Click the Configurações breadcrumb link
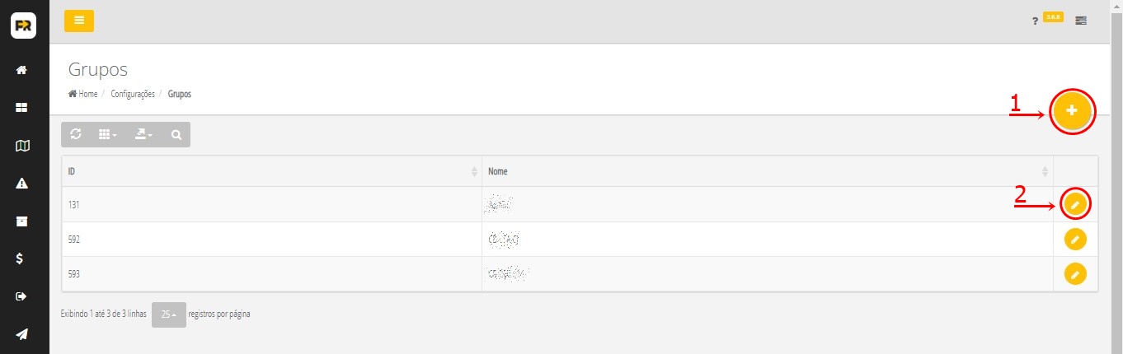This screenshot has height=354, width=1123. pos(133,94)
